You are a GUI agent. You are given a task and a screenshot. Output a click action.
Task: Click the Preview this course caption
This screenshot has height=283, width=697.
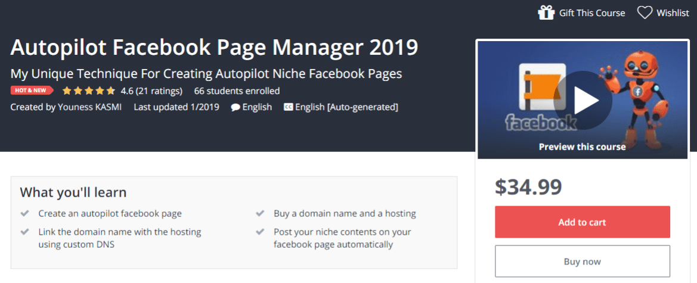[x=582, y=147]
